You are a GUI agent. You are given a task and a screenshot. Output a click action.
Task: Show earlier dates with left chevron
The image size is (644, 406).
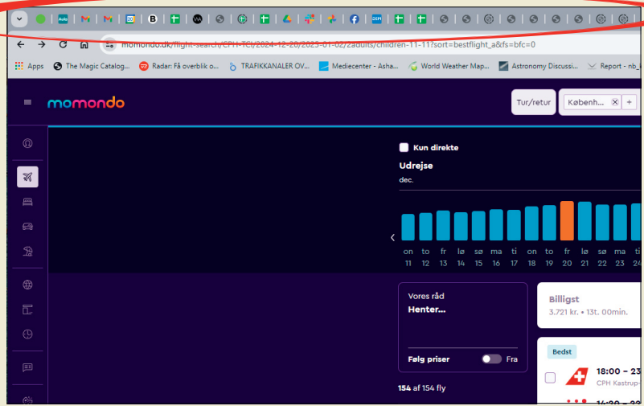tap(392, 237)
